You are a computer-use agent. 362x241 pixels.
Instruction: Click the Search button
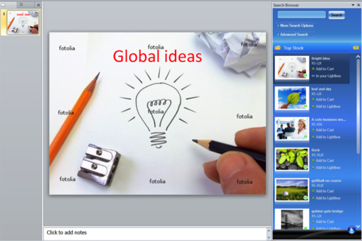point(337,15)
